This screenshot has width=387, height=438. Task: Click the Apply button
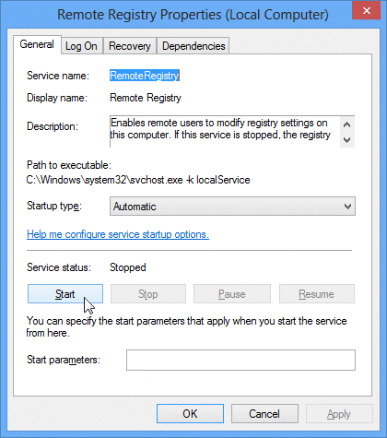click(339, 414)
